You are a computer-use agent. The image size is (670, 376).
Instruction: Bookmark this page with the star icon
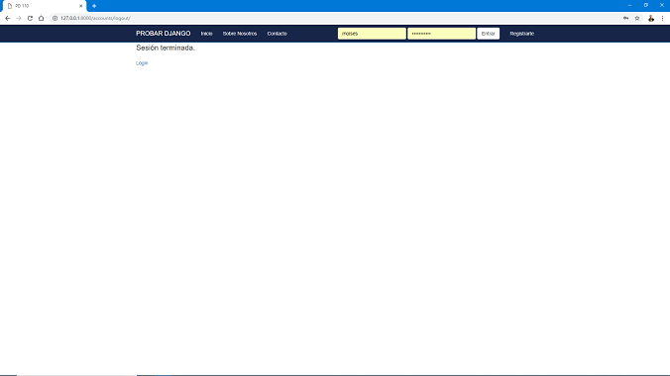click(x=637, y=19)
